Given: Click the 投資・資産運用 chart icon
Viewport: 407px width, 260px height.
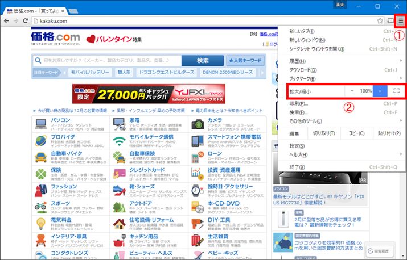Looking at the screenshot, I should (198, 174).
